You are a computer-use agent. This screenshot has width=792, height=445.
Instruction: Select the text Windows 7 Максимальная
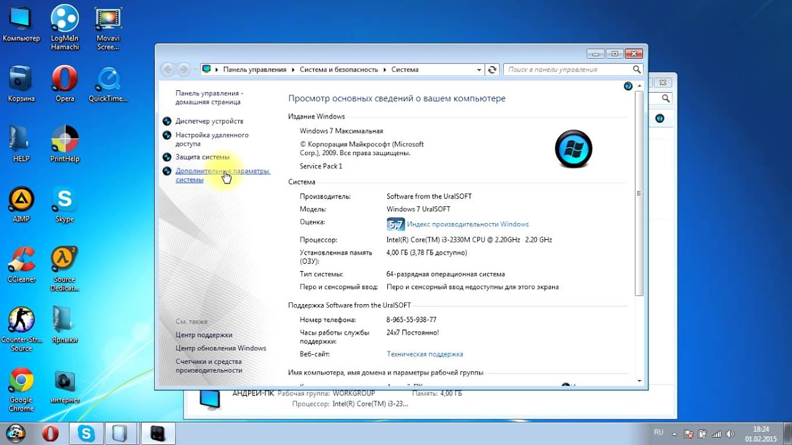pyautogui.click(x=342, y=131)
